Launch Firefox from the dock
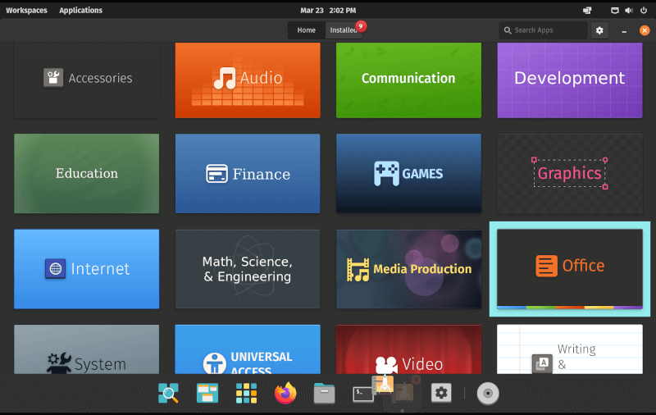This screenshot has height=415, width=656. pos(285,394)
